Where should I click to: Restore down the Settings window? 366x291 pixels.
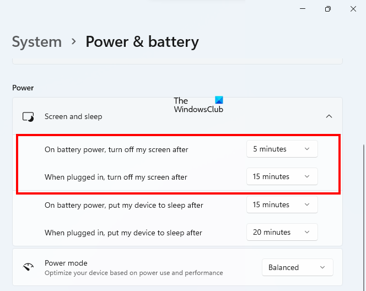point(328,9)
